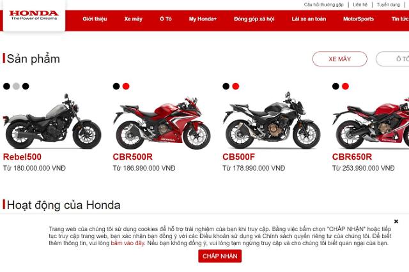409x272 pixels.
Task: Click the CHẤP NHẬN cookie button
Action: click(220, 256)
